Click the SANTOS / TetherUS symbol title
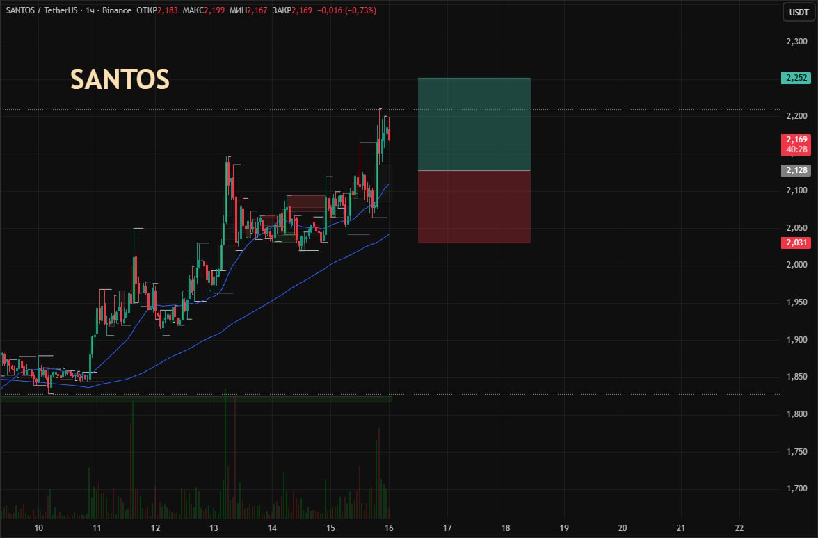818x538 pixels. coord(42,11)
